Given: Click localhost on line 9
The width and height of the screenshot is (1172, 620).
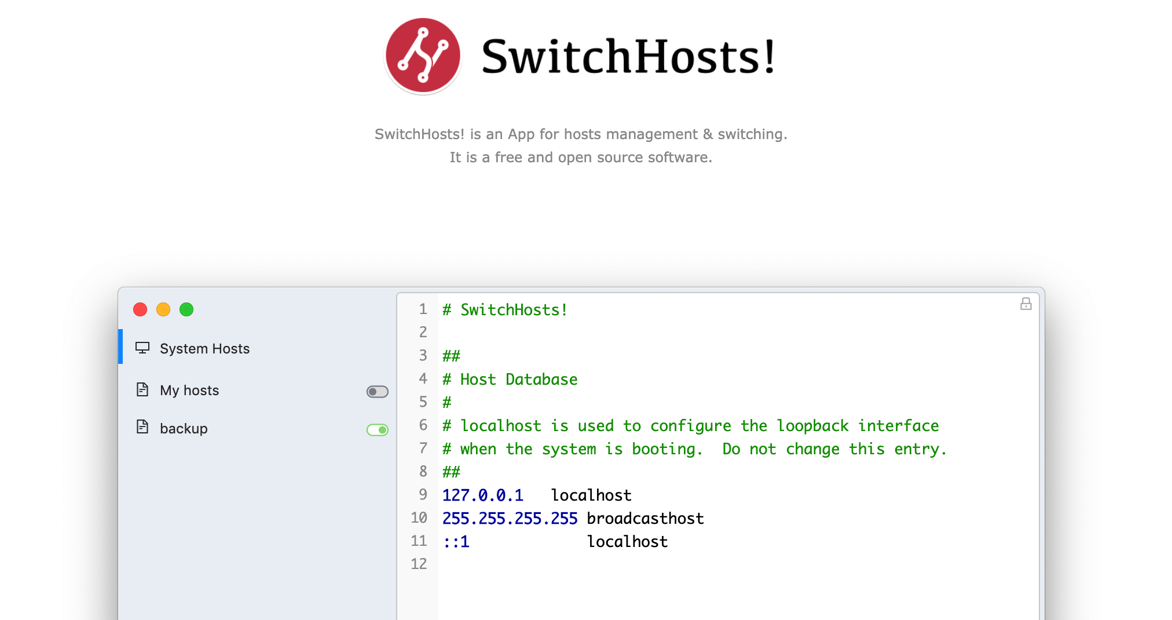Looking at the screenshot, I should point(591,495).
